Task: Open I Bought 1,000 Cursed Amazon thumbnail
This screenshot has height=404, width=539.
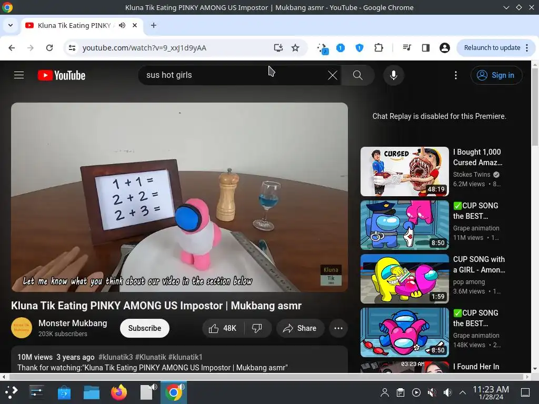Action: coord(405,171)
